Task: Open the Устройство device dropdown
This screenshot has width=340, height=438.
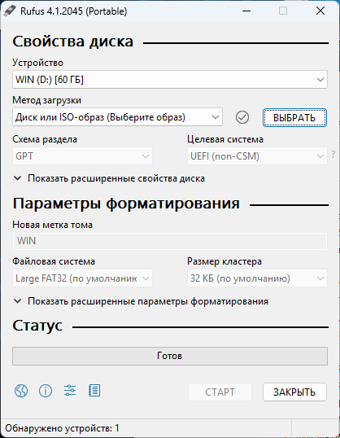Action: pyautogui.click(x=170, y=80)
